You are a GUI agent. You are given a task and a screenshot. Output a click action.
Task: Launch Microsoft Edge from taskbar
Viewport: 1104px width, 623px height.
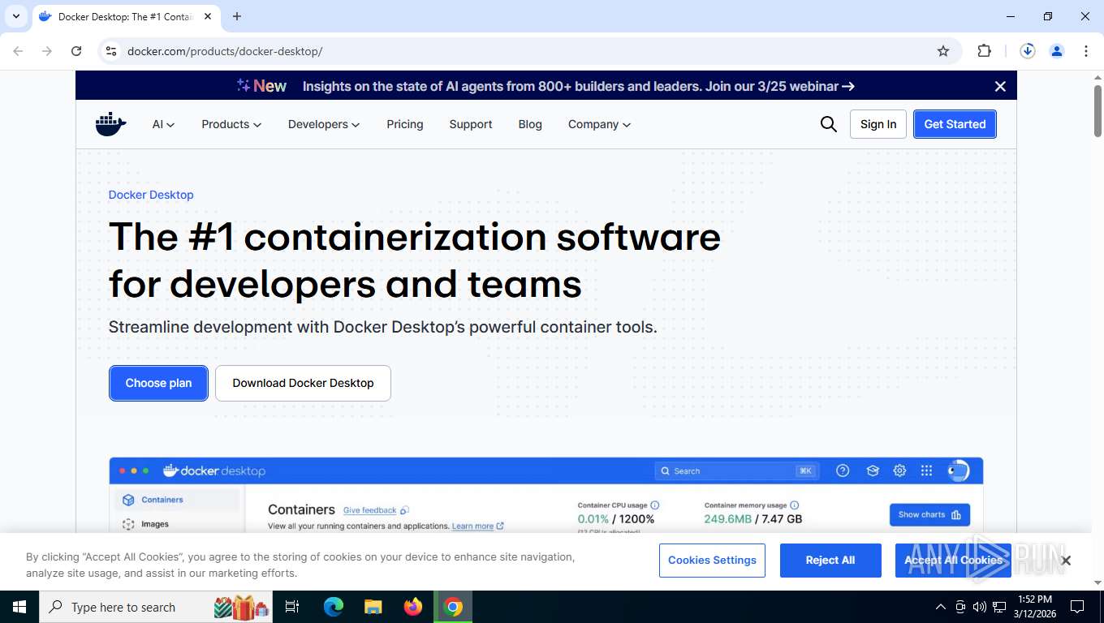(334, 607)
